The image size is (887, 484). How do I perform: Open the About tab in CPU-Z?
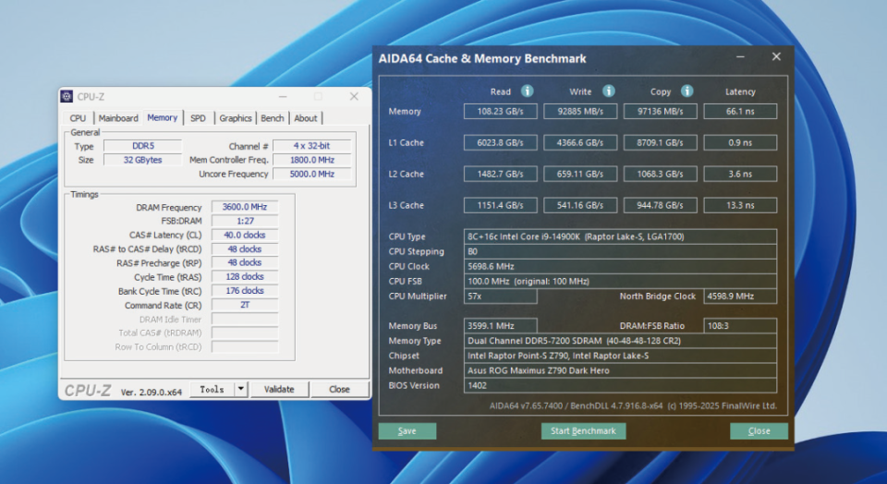click(x=306, y=117)
